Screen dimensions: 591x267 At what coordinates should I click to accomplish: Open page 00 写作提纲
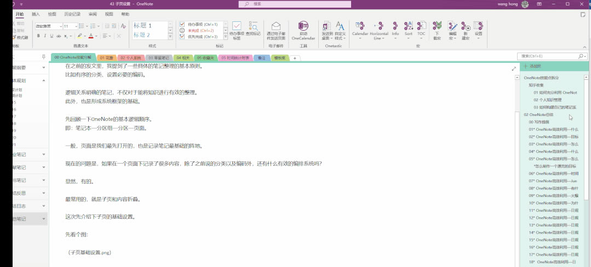[x=539, y=122]
